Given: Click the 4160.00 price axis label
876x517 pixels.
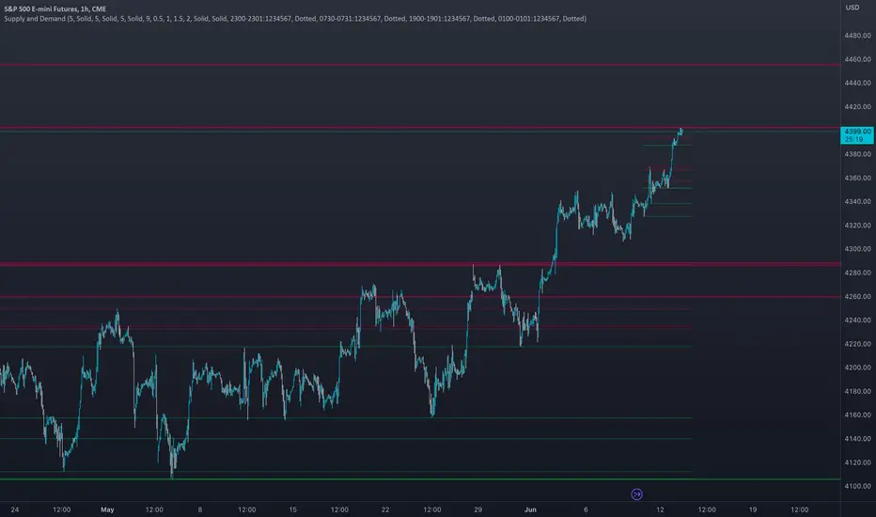Looking at the screenshot, I should point(857,415).
